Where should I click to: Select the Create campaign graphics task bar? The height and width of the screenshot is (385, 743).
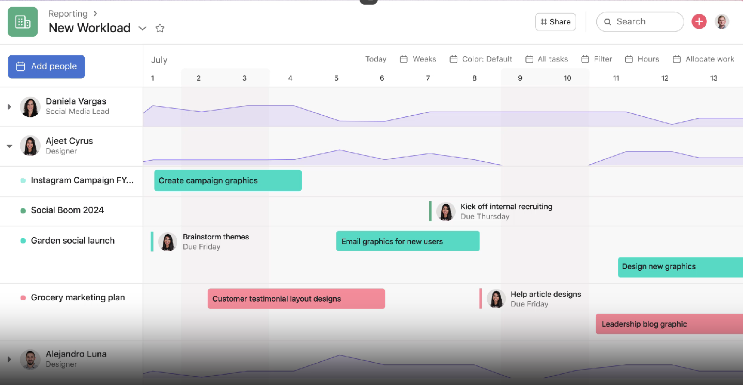point(227,180)
